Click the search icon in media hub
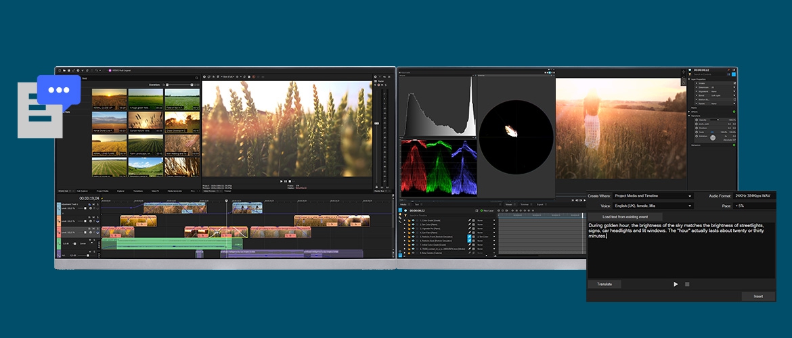This screenshot has width=792, height=338. point(197,78)
